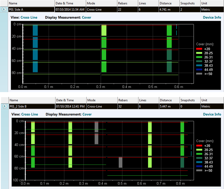Viewport: 224px width, 189px height.
Task: Select the P01_2 Side B name cell
Action: click(x=32, y=106)
